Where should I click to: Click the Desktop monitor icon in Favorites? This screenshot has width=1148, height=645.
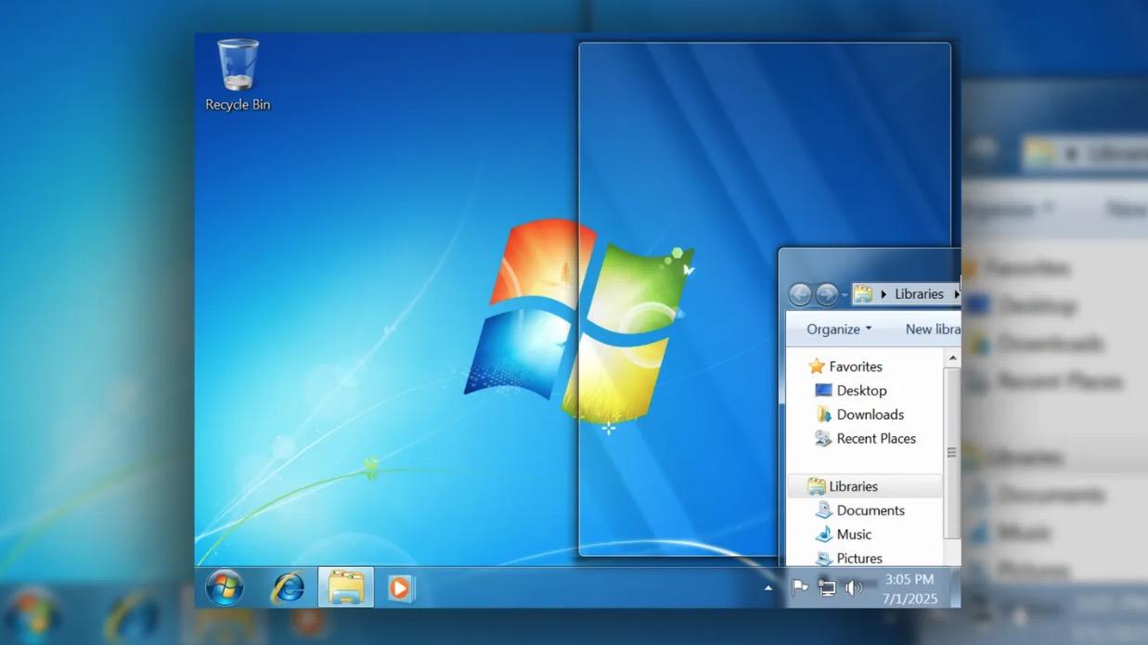(823, 391)
